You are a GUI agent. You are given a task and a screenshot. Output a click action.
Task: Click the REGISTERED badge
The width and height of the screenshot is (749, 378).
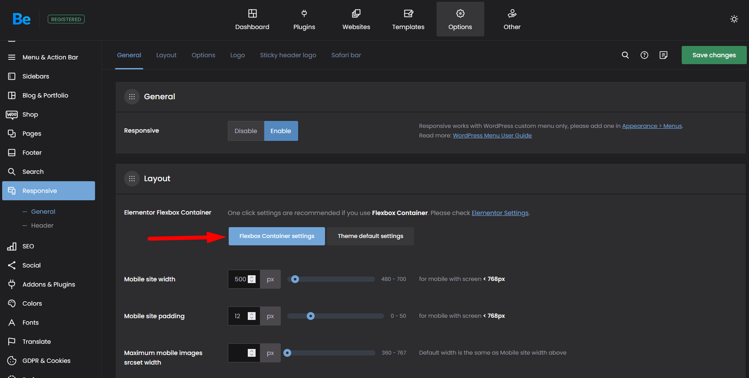(x=66, y=19)
